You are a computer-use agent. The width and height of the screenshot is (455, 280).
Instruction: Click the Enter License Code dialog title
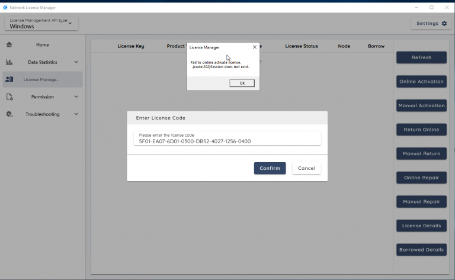pyautogui.click(x=161, y=118)
